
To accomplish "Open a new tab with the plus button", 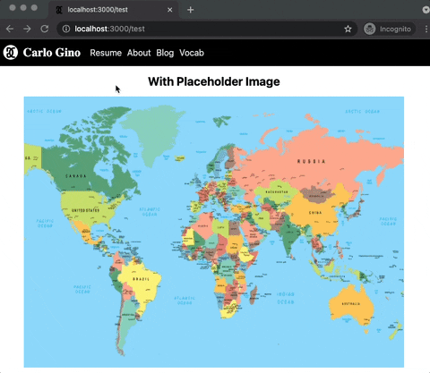I will pyautogui.click(x=190, y=10).
